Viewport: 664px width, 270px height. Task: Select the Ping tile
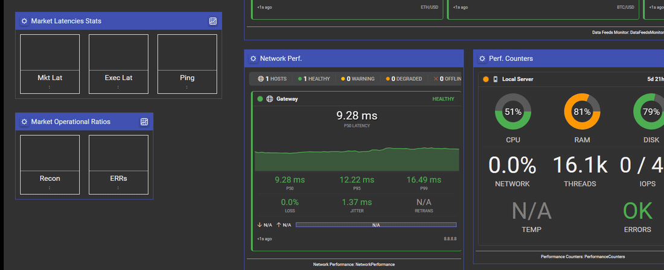coord(187,64)
